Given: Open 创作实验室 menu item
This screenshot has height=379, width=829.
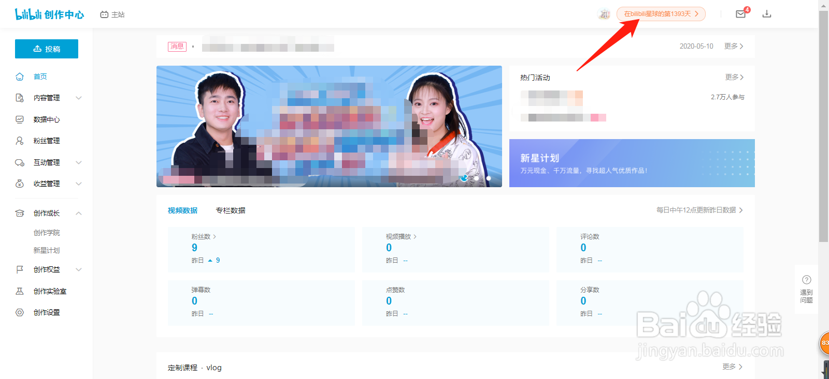Looking at the screenshot, I should tap(50, 291).
